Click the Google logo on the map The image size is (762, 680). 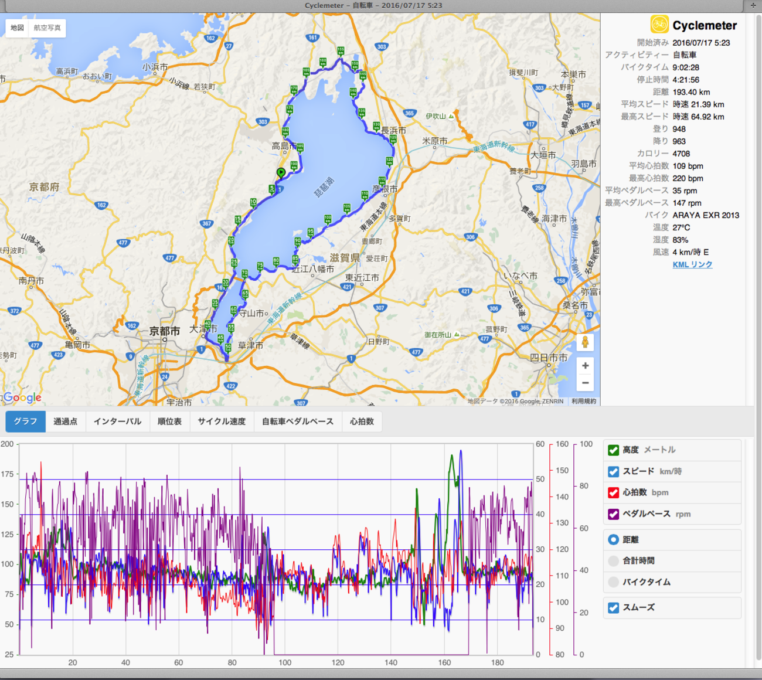click(22, 397)
